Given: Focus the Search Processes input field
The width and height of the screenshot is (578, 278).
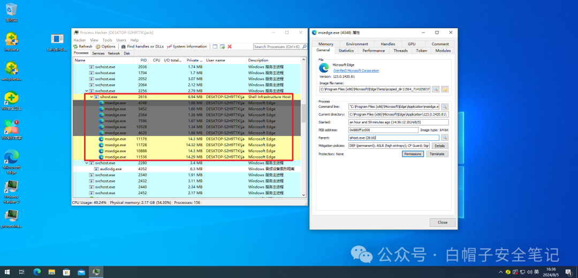Looking at the screenshot, I should pos(278,47).
